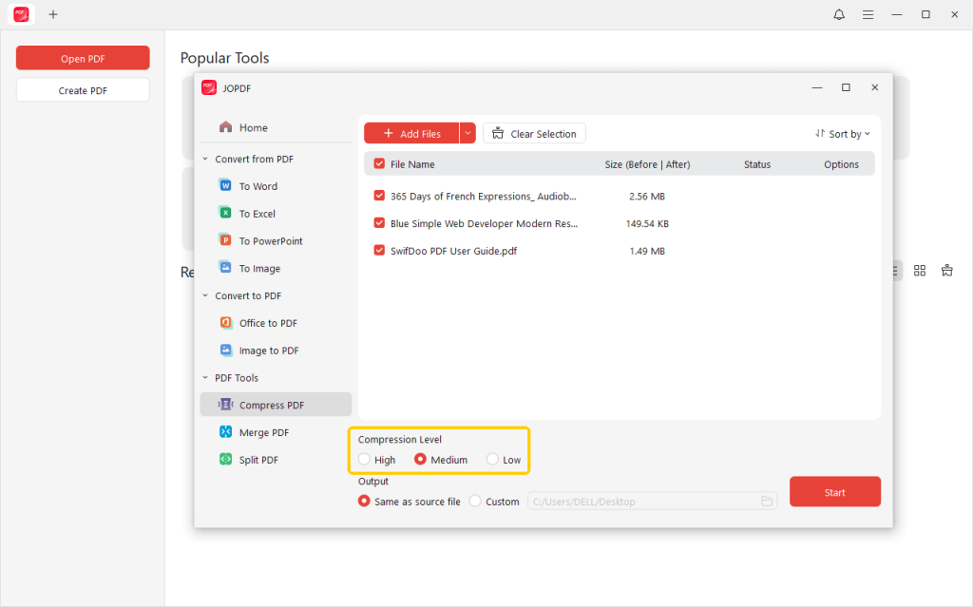973x607 pixels.
Task: Open the hamburger menu
Action: (868, 14)
